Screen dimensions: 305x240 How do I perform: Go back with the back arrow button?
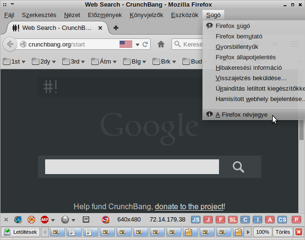[10, 44]
